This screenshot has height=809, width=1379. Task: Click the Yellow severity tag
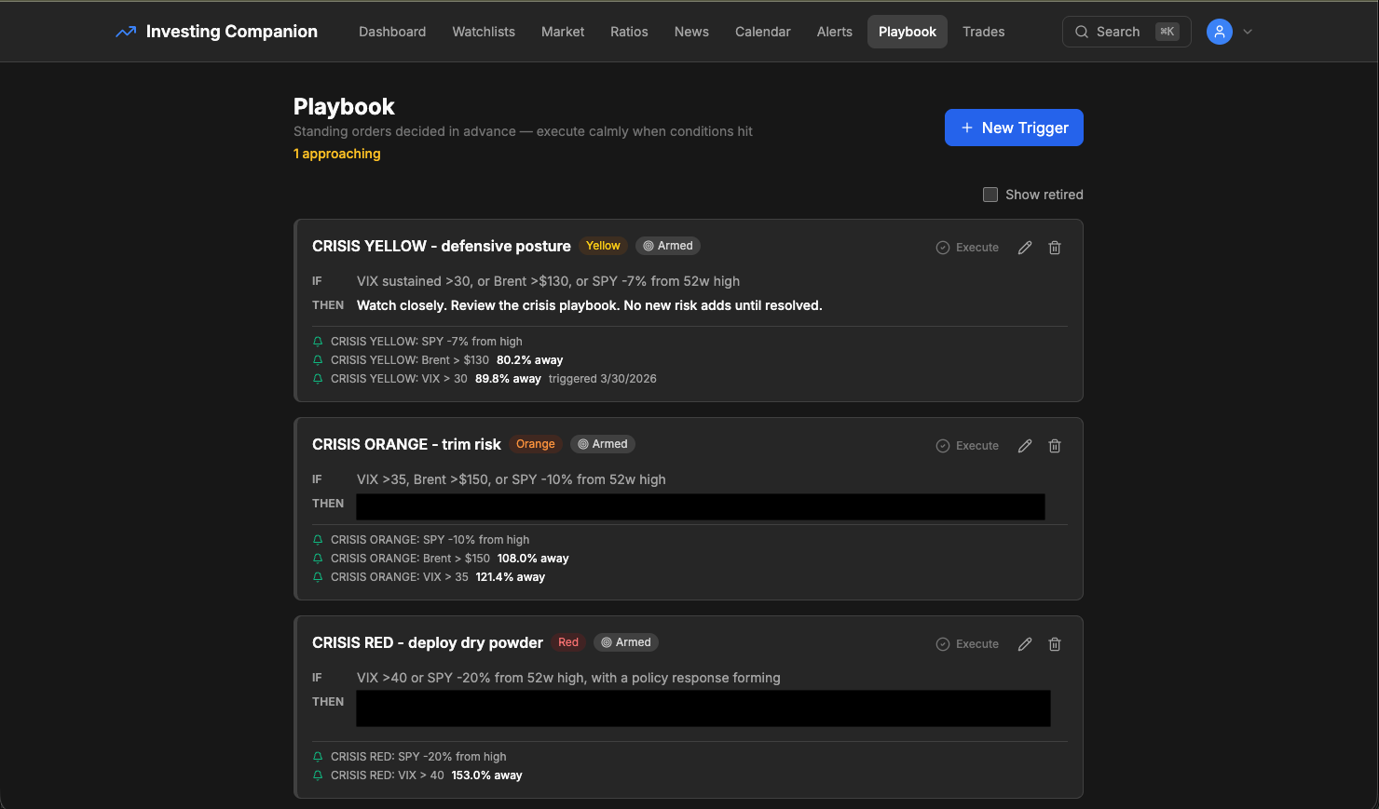click(x=603, y=246)
